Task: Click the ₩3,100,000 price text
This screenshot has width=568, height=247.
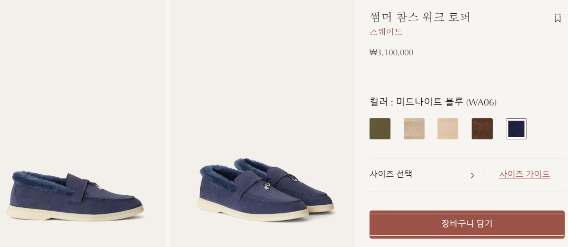Action: pyautogui.click(x=391, y=53)
